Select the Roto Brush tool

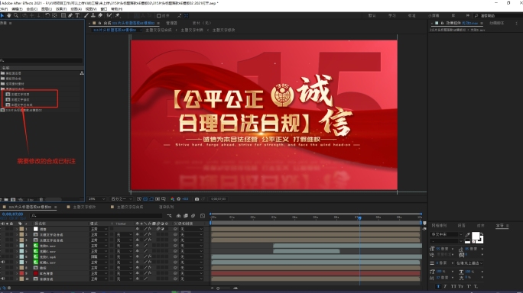coord(109,16)
